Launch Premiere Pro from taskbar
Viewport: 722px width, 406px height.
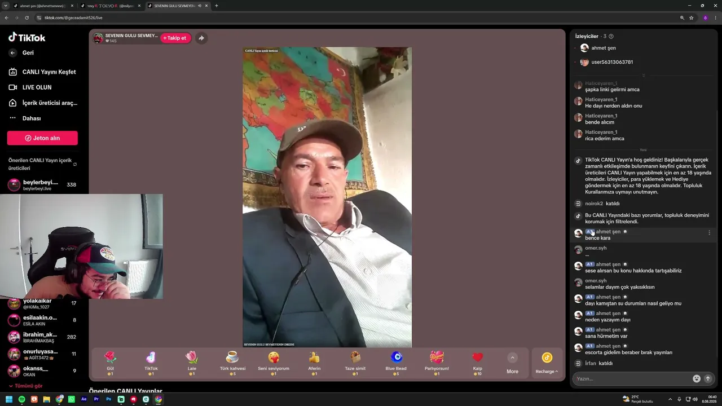click(x=96, y=399)
